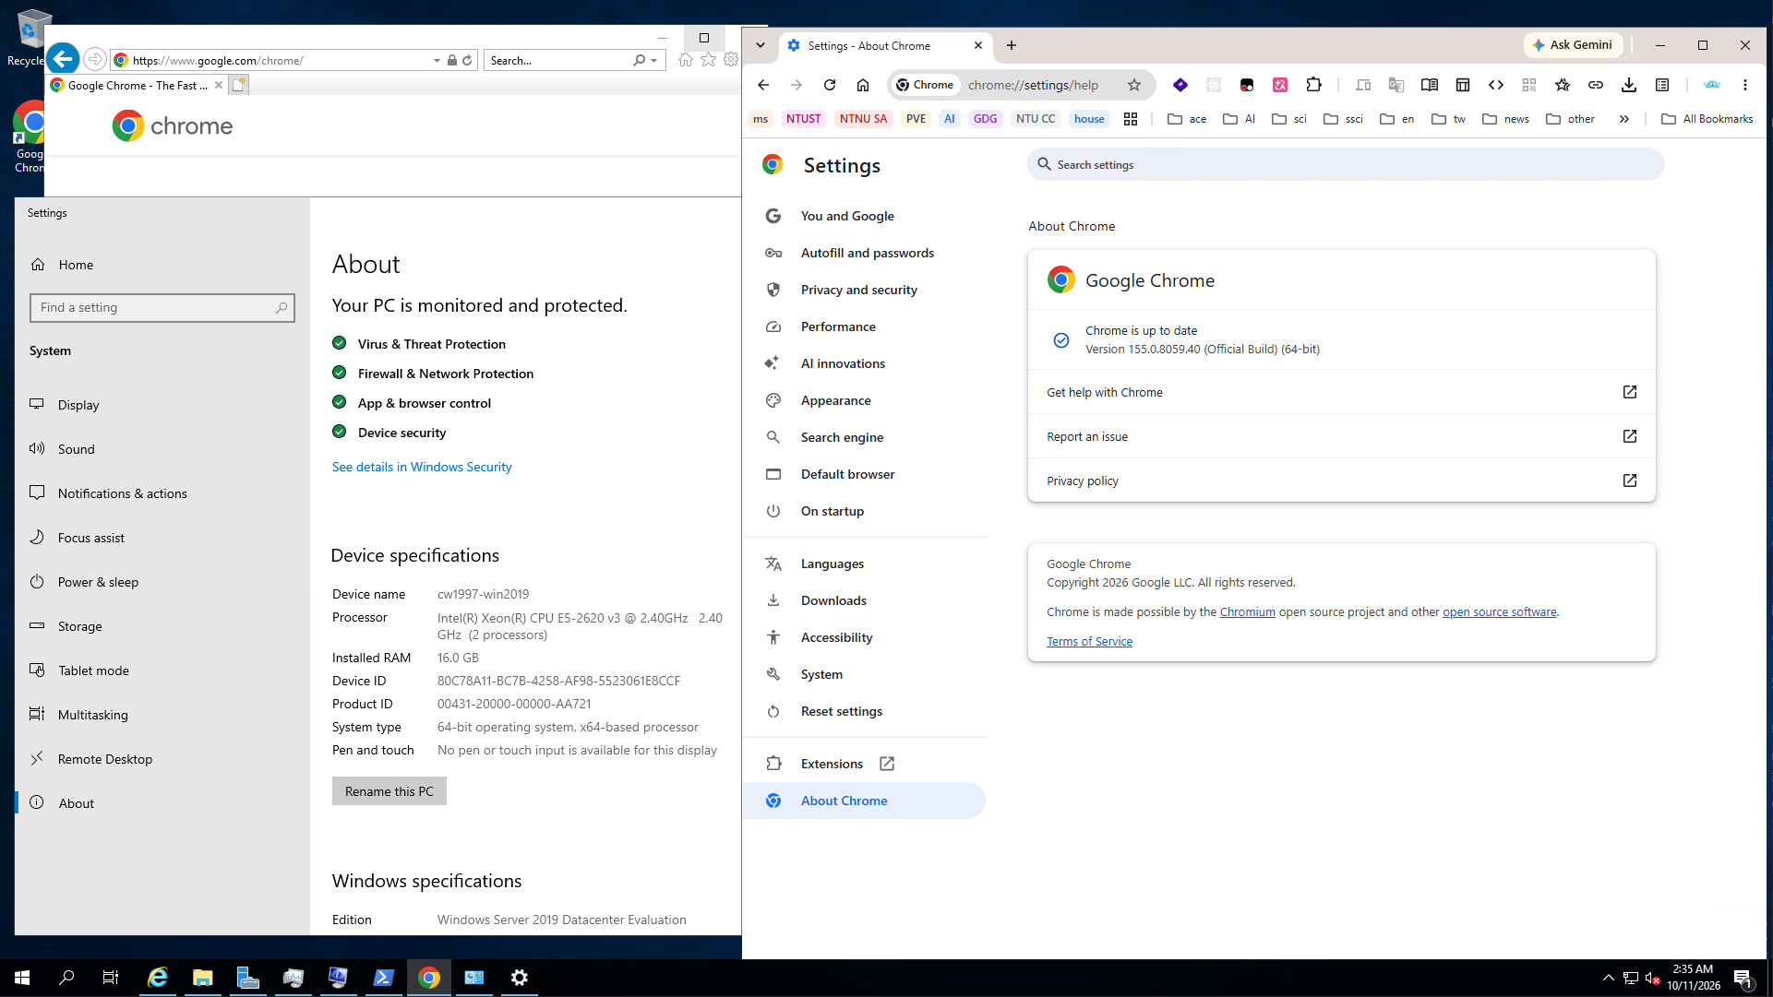The image size is (1773, 997).
Task: Open a new tab with the plus button
Action: click(x=1012, y=45)
